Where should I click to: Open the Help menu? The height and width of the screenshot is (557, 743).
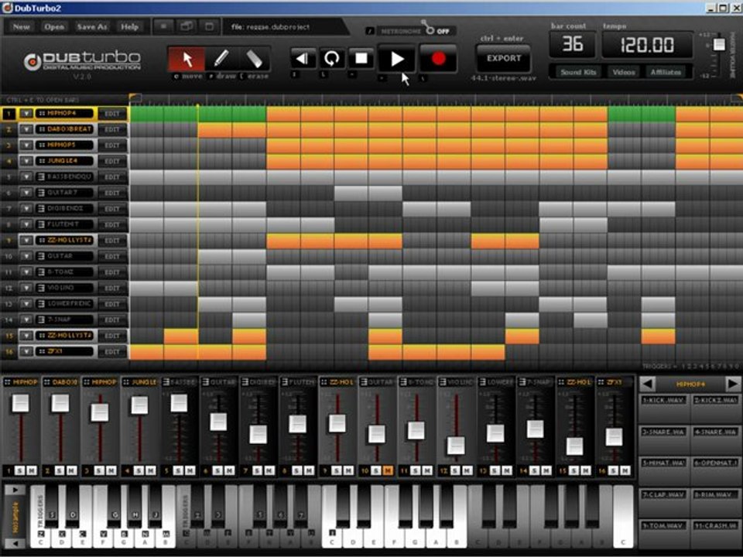pyautogui.click(x=129, y=26)
